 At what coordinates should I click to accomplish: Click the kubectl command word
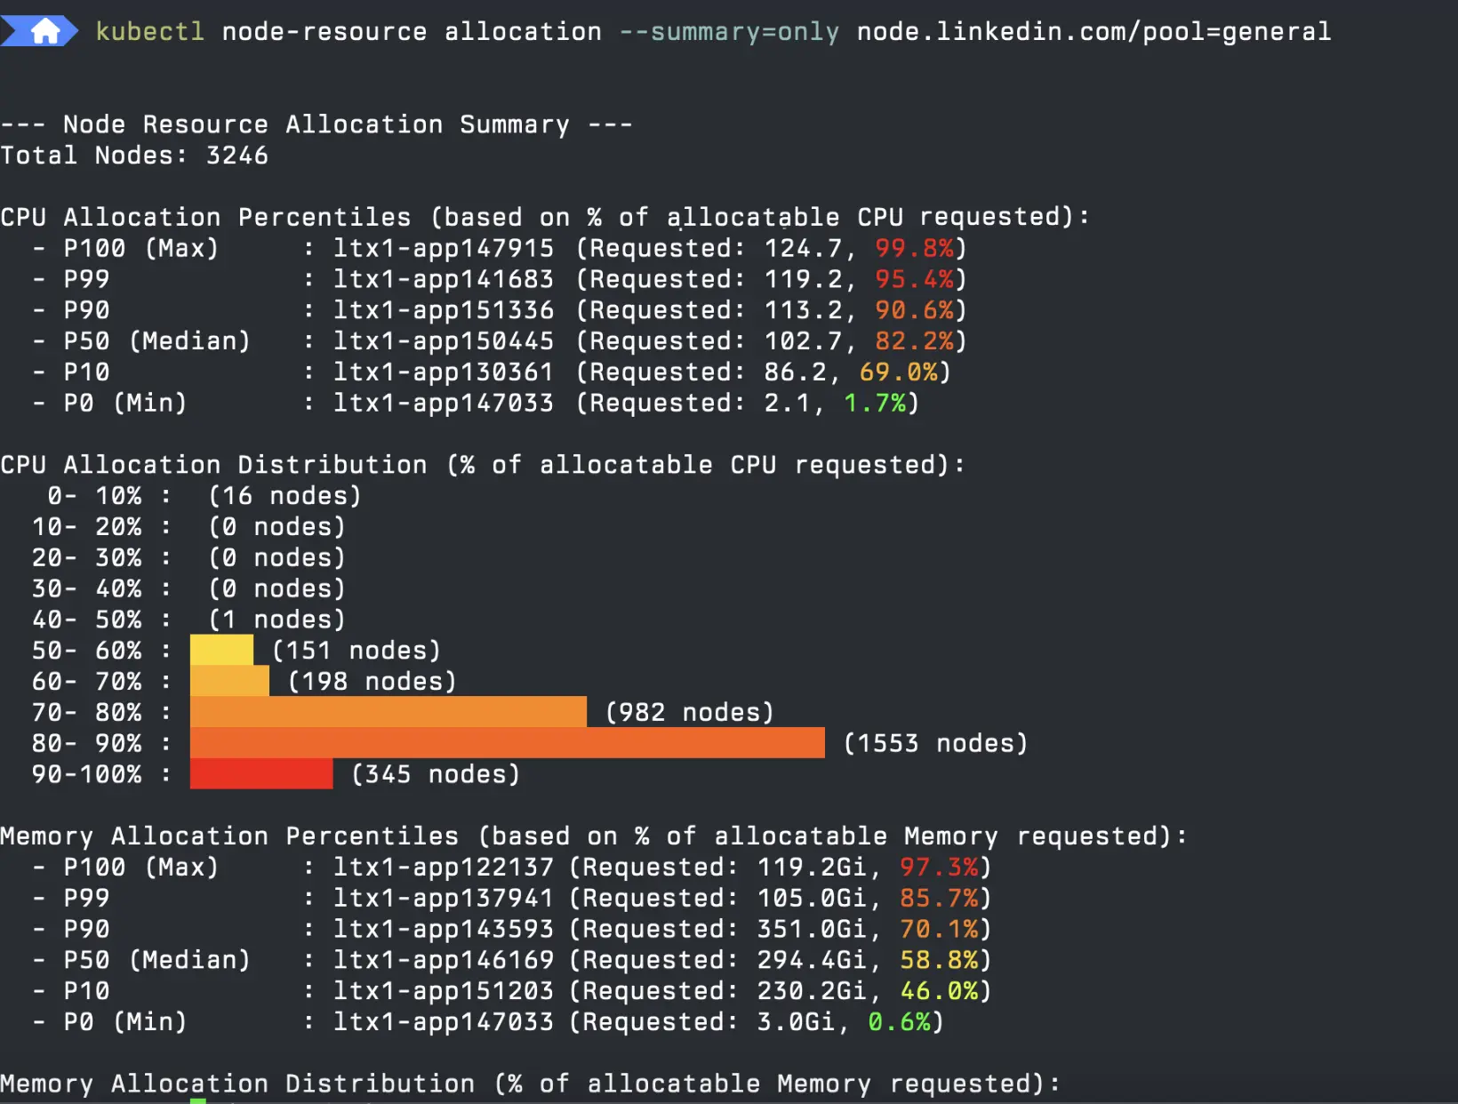click(149, 32)
